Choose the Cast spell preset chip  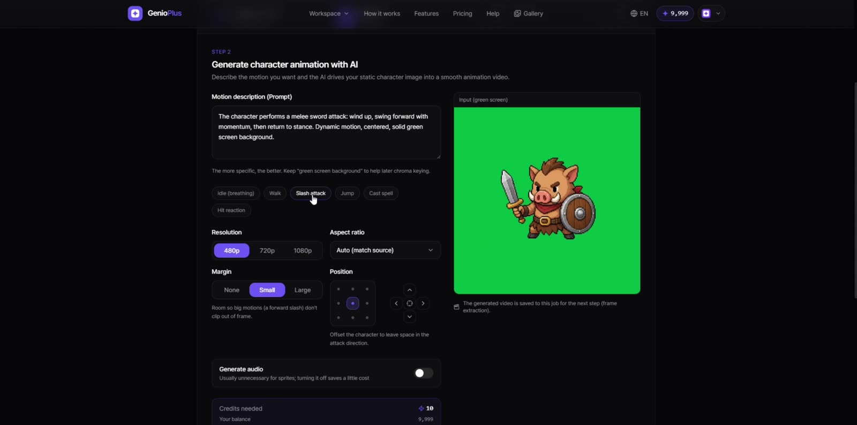point(381,193)
